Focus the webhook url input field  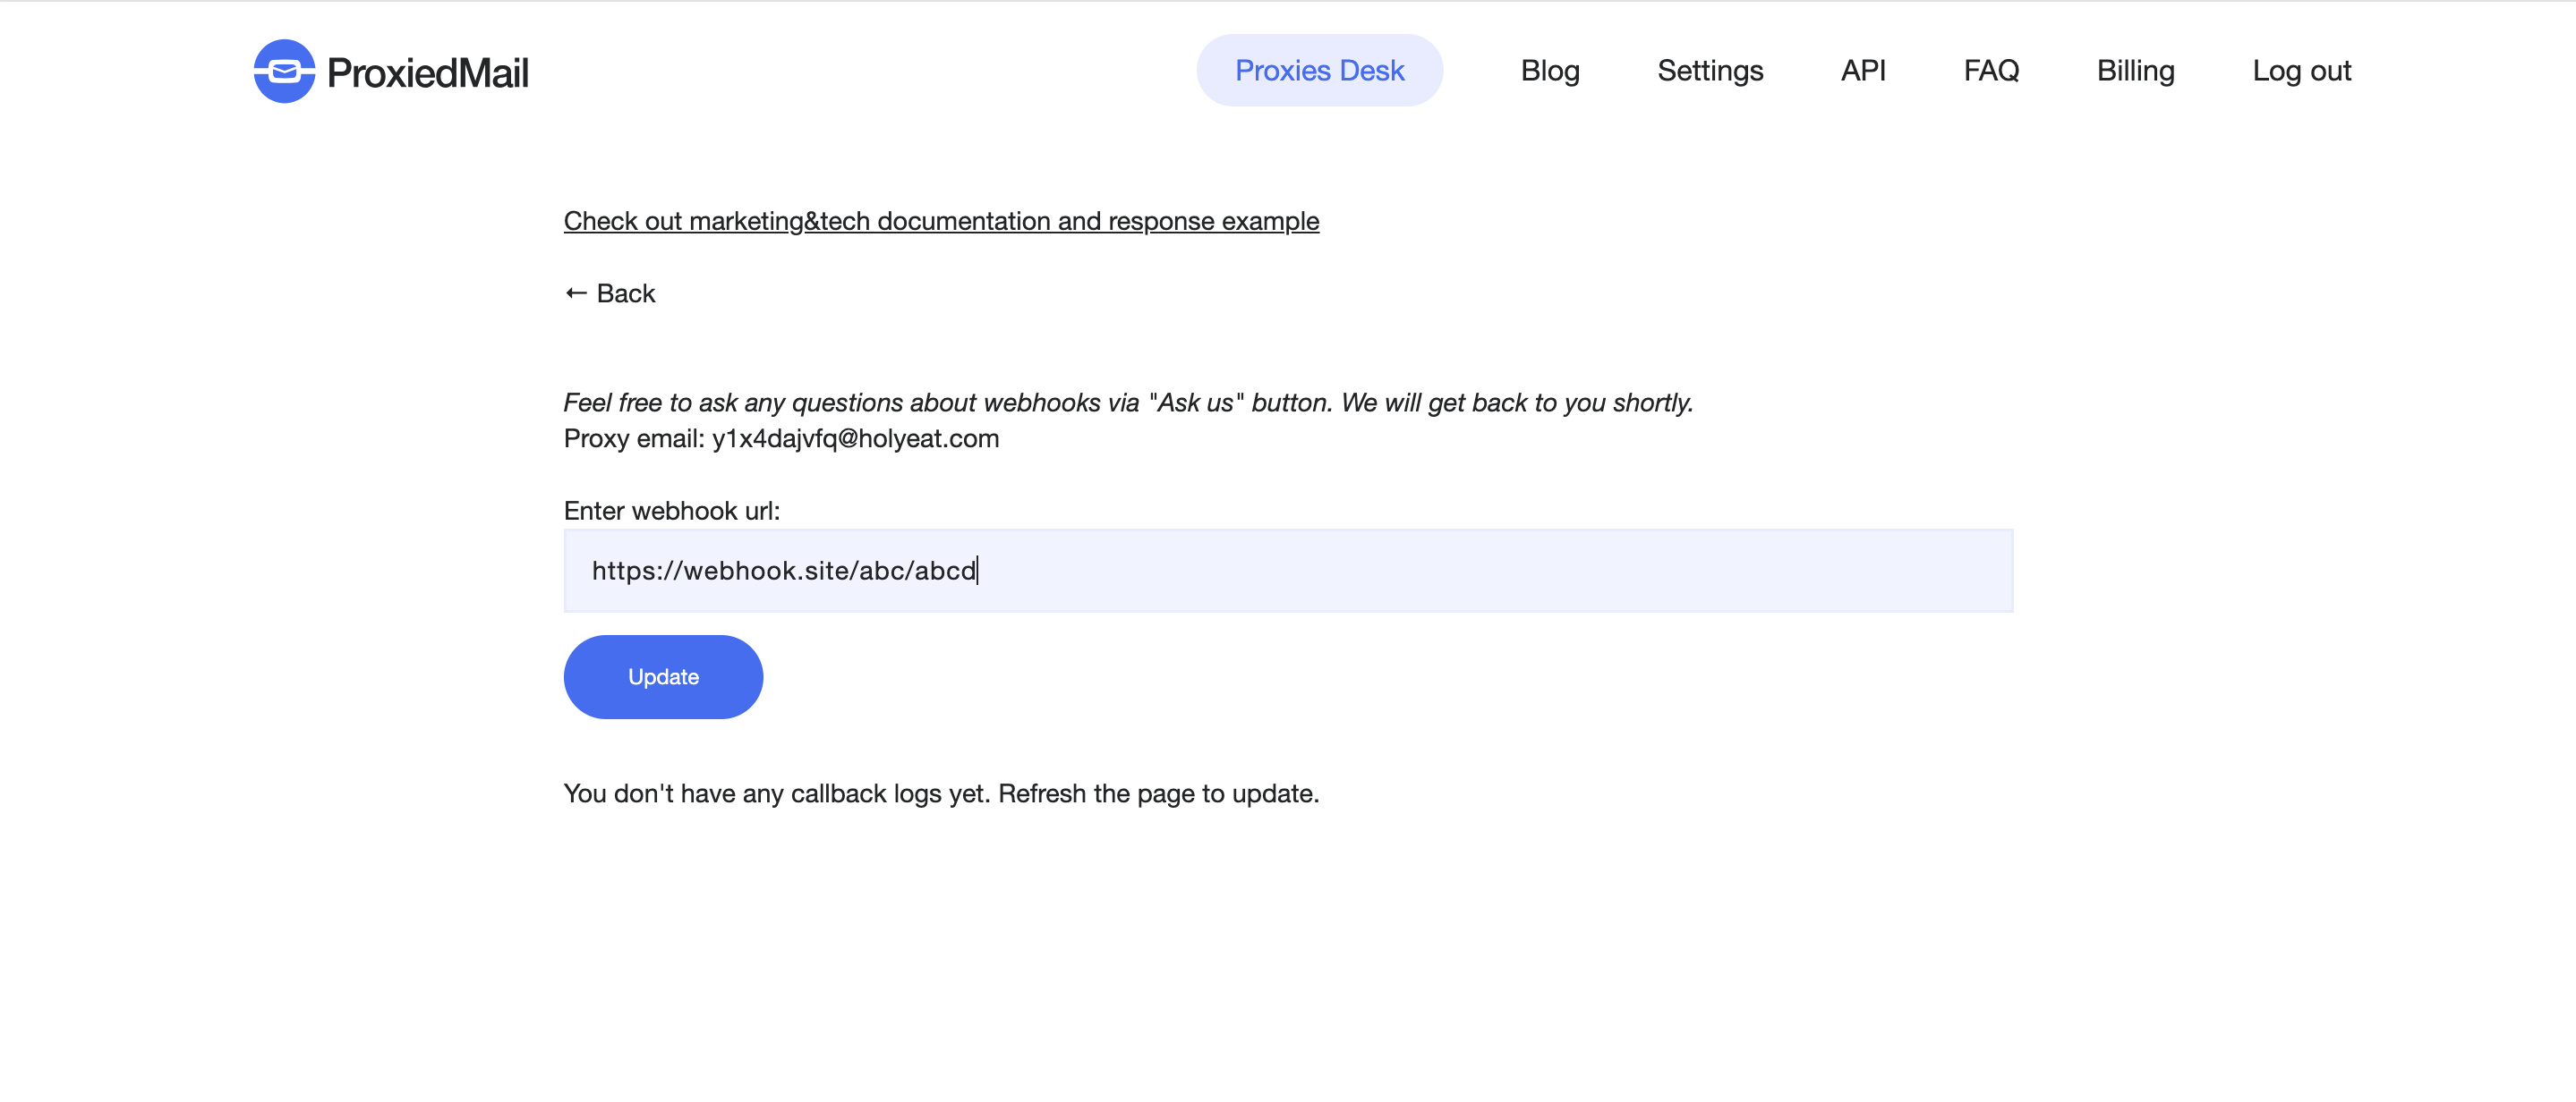click(1288, 571)
